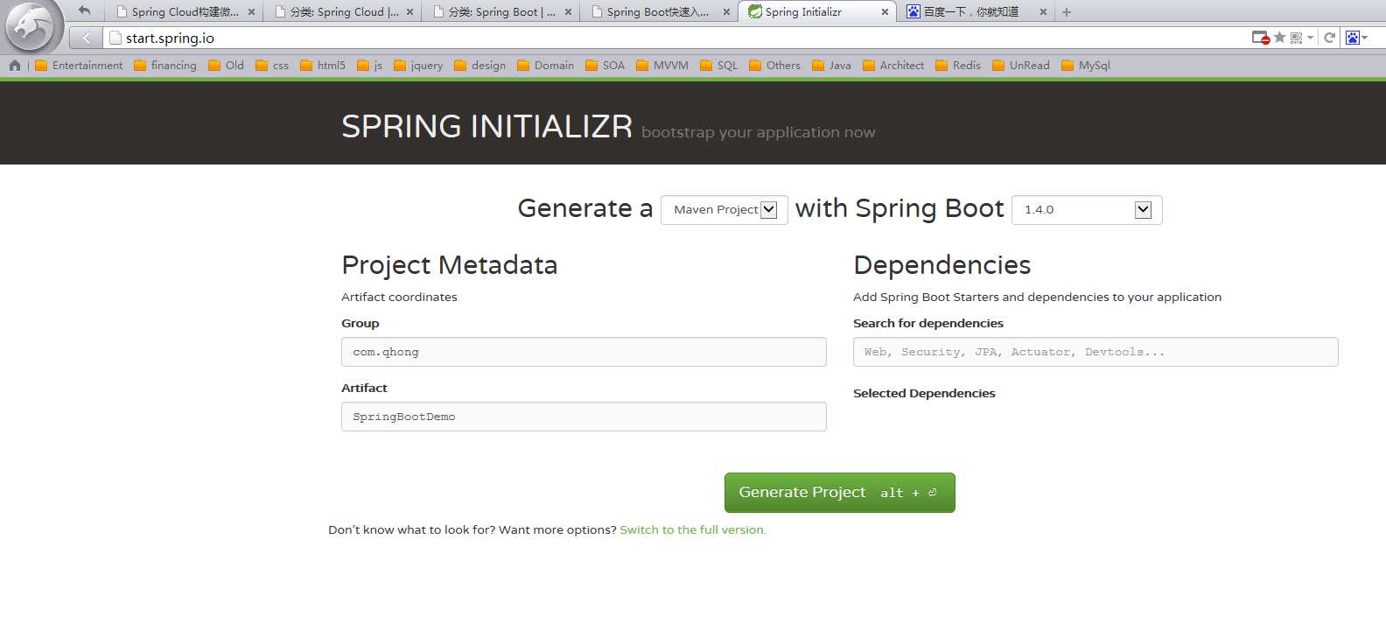Viewport: 1386px width, 631px height.
Task: Click the Cheetah browser logo button
Action: (33, 28)
